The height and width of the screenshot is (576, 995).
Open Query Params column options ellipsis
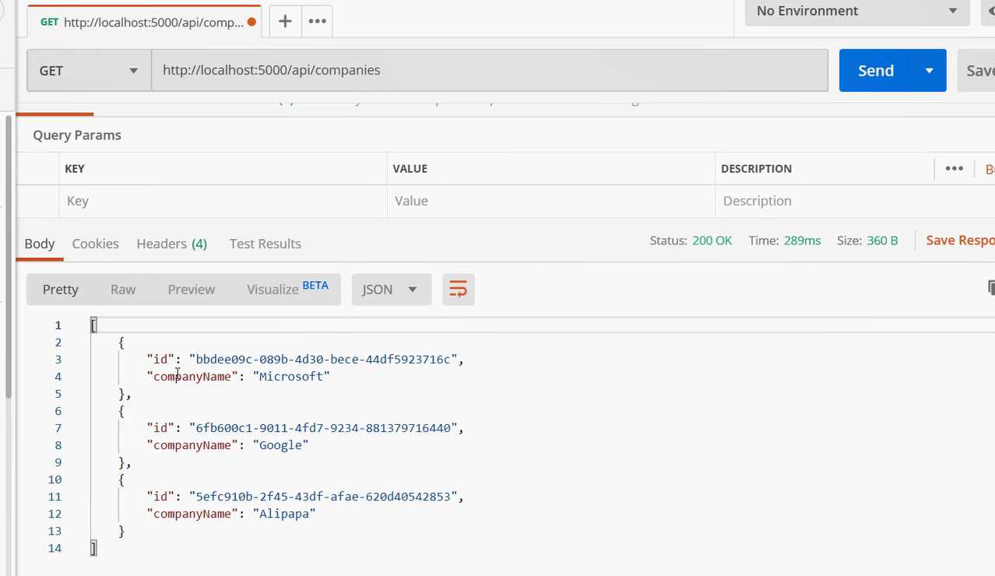click(954, 168)
